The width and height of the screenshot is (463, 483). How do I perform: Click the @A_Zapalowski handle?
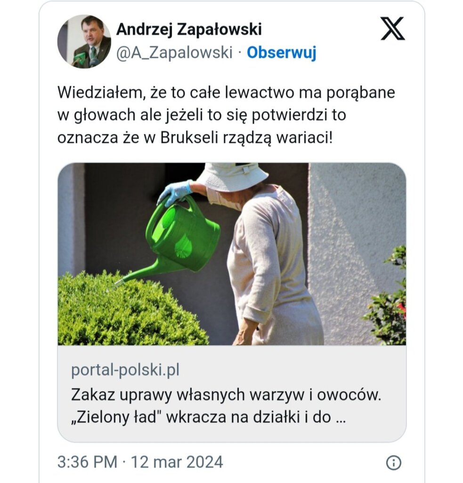point(174,52)
